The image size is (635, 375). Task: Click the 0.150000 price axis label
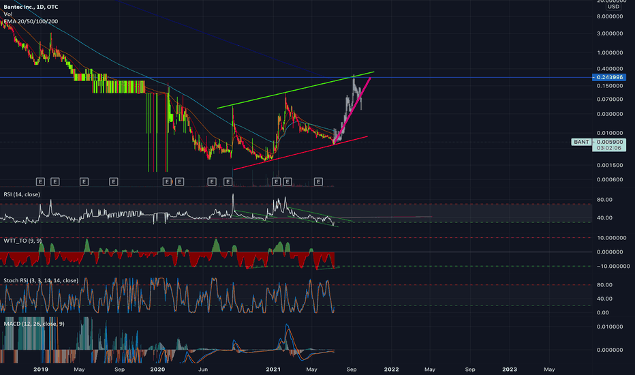click(610, 85)
